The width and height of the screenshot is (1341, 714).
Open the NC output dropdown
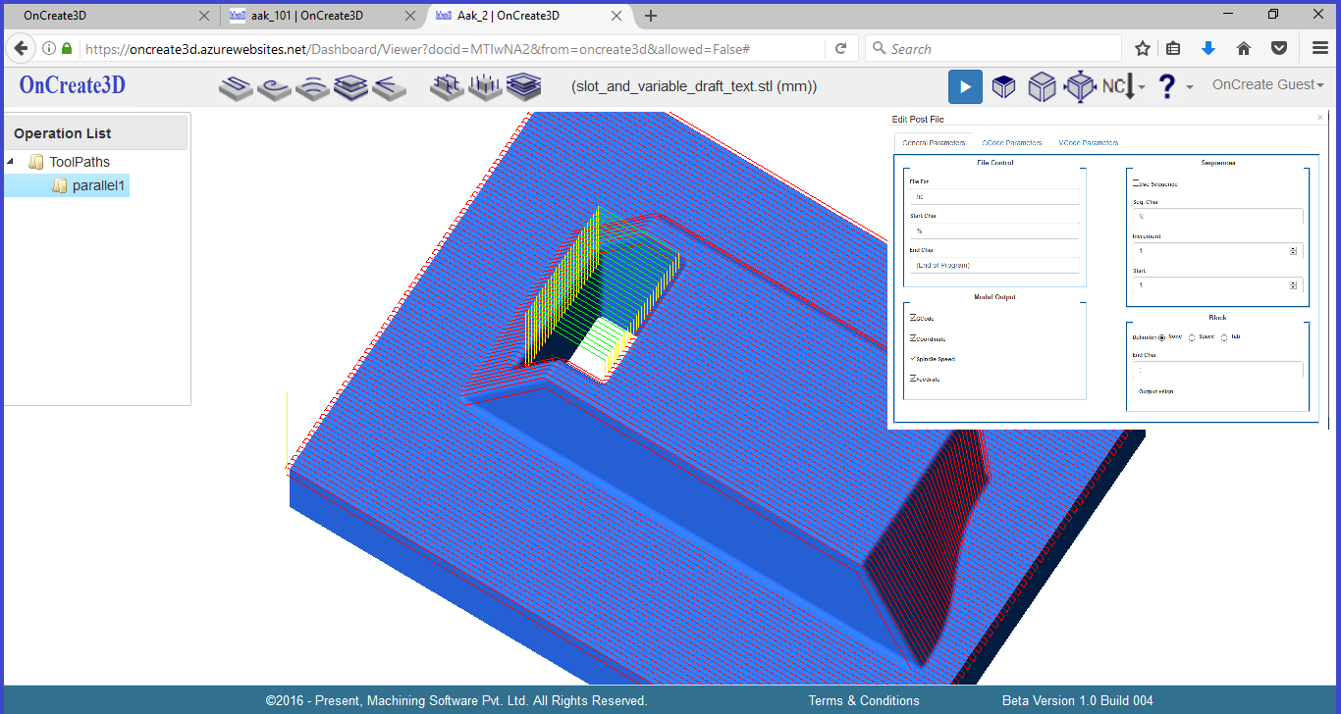[1122, 87]
